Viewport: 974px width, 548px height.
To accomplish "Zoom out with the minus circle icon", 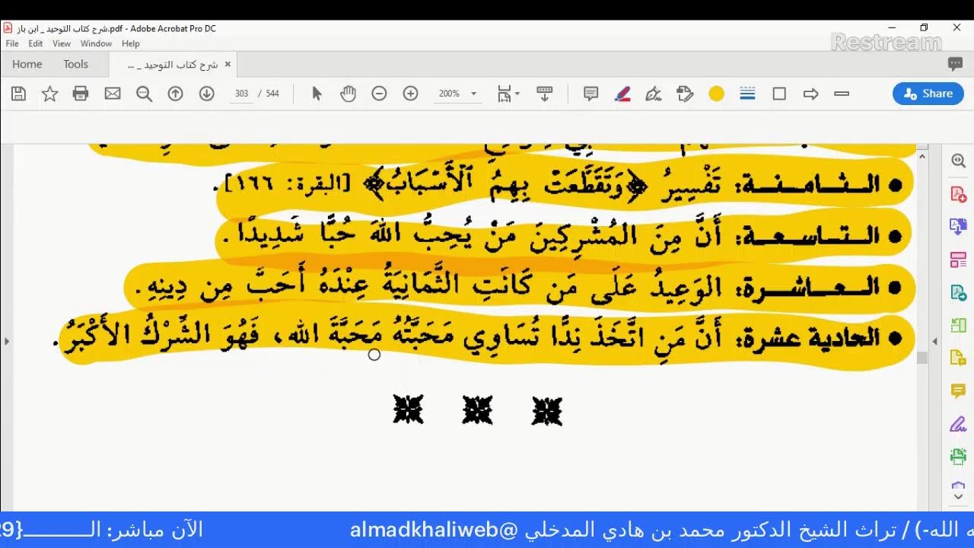I will click(379, 94).
